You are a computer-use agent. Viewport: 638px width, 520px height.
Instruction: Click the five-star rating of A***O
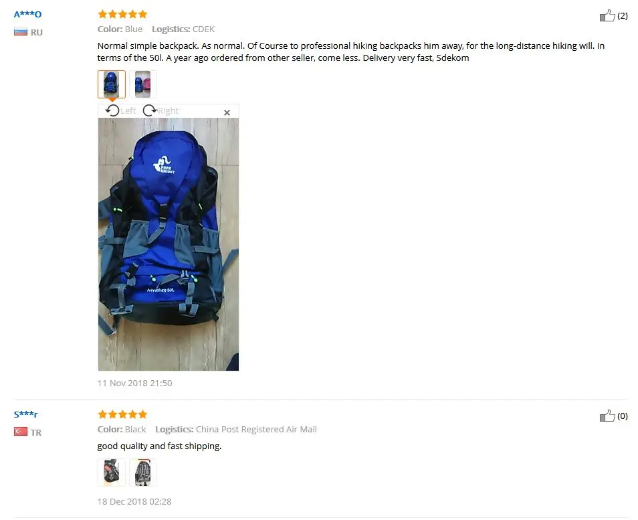click(x=122, y=14)
